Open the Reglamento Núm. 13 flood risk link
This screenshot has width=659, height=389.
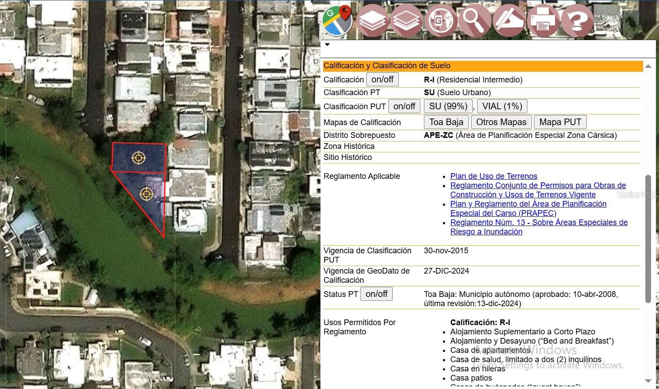click(x=539, y=227)
